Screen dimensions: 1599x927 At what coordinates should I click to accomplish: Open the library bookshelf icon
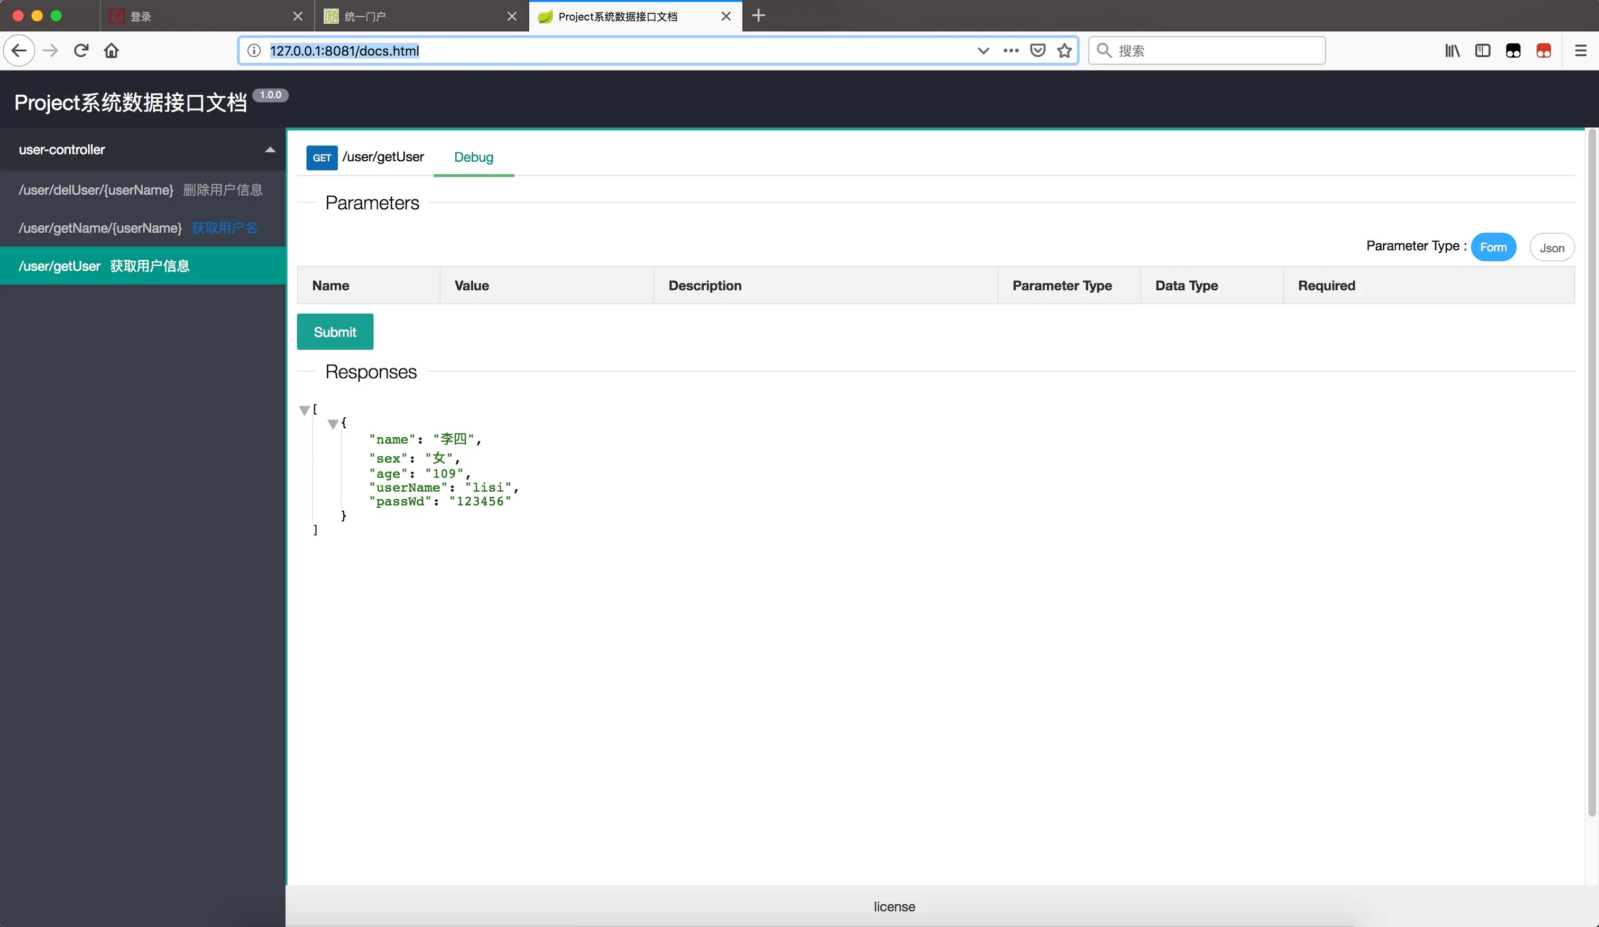(x=1452, y=51)
